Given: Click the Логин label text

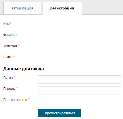Looking at the screenshot, I should click(8, 78).
